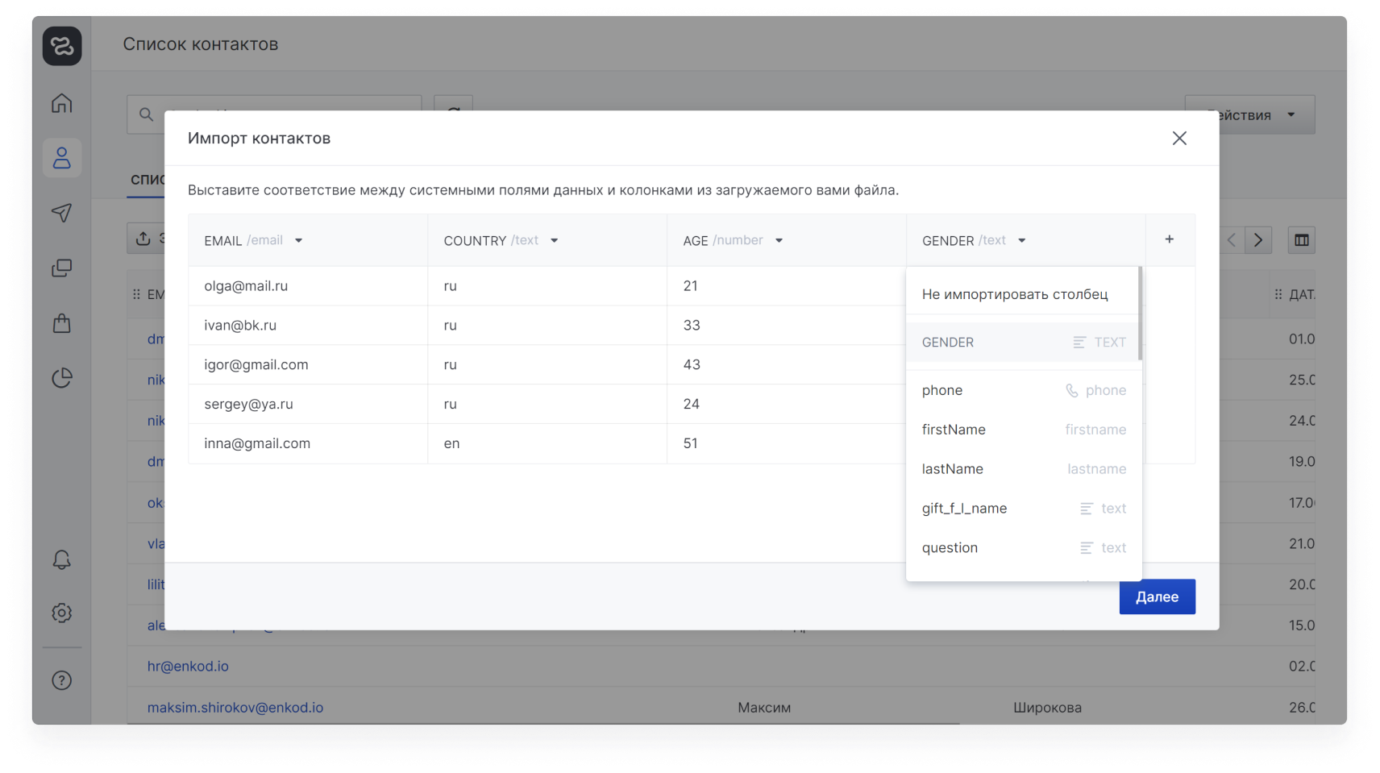Image resolution: width=1380 pixels, height=773 pixels.
Task: Open the Действия actions dropdown
Action: point(1250,115)
